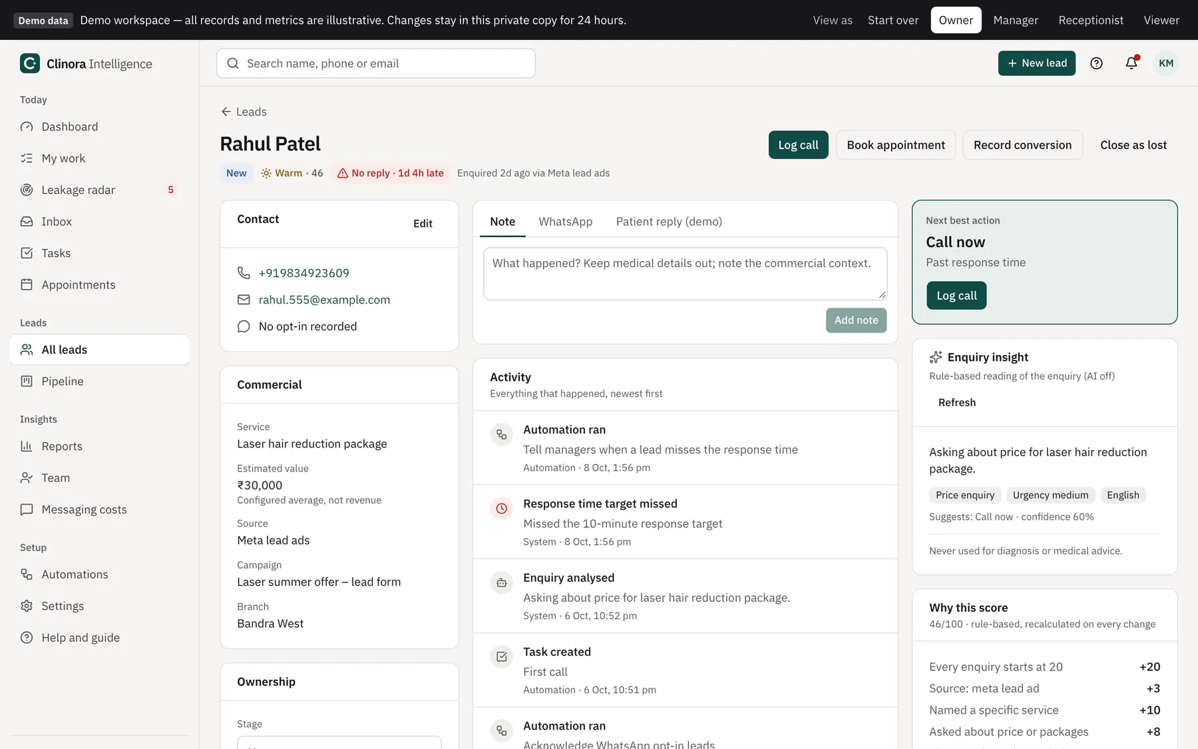Open the Patient reply (demo) tab
This screenshot has width=1198, height=749.
click(669, 222)
